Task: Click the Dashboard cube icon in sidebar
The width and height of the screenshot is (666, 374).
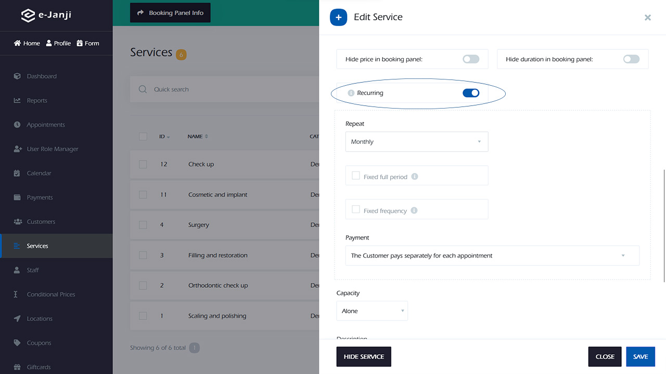Action: pos(17,76)
